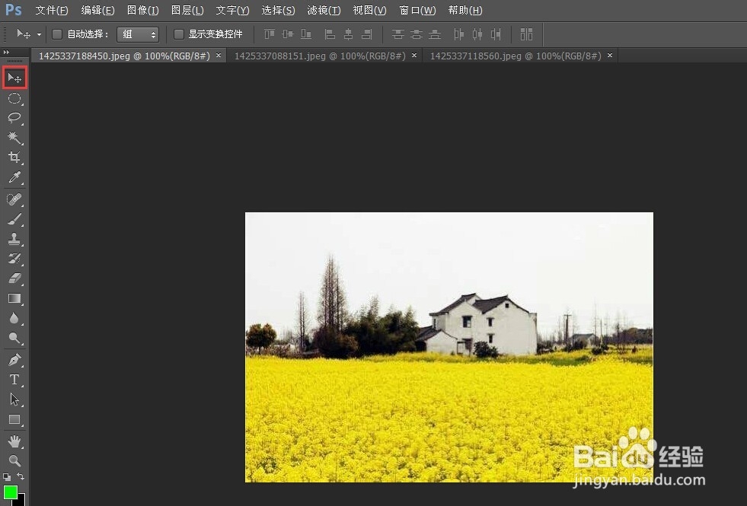Select the Lasso tool

pyautogui.click(x=14, y=118)
